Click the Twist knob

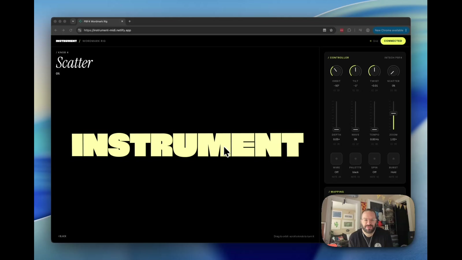pos(374,71)
